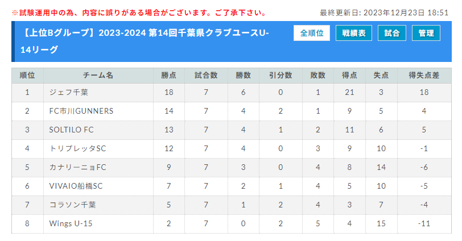Click the カナリーニョFC team name
The image size is (462, 241).
click(x=77, y=167)
